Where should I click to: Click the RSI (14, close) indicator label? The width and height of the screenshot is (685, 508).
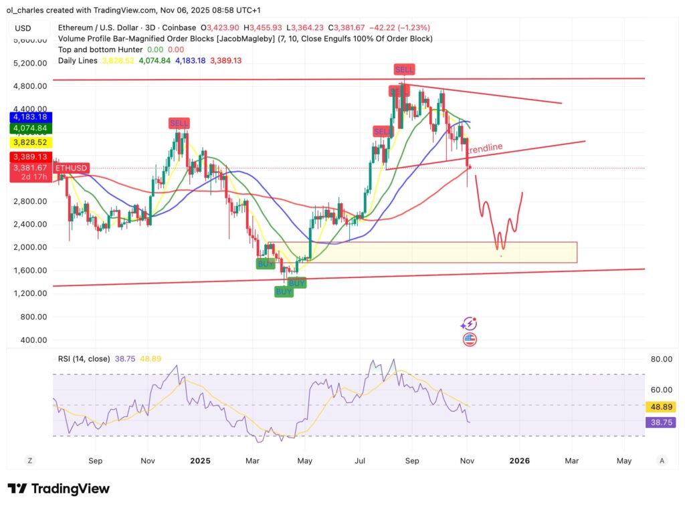click(x=84, y=359)
